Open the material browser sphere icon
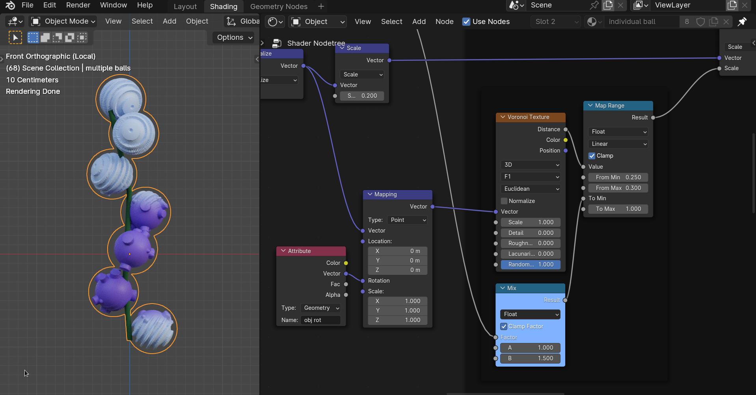Image resolution: width=756 pixels, height=395 pixels. click(594, 22)
